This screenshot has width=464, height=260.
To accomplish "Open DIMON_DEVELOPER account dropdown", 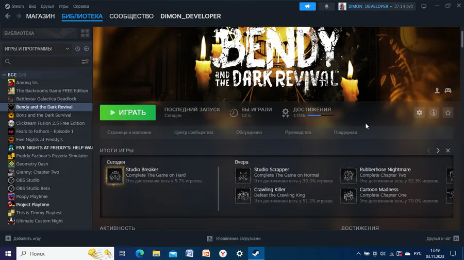I will point(370,6).
